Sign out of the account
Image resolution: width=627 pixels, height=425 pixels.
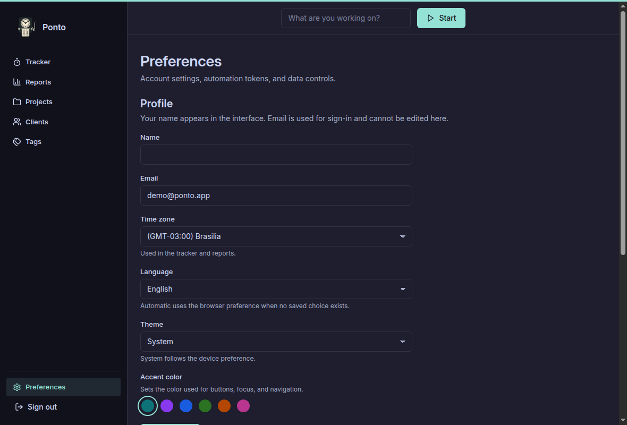[63, 407]
